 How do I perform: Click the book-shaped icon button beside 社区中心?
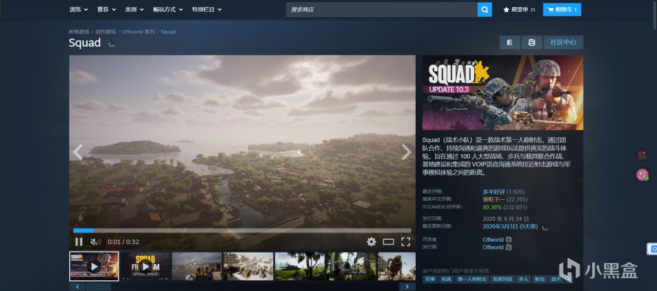[x=510, y=43]
